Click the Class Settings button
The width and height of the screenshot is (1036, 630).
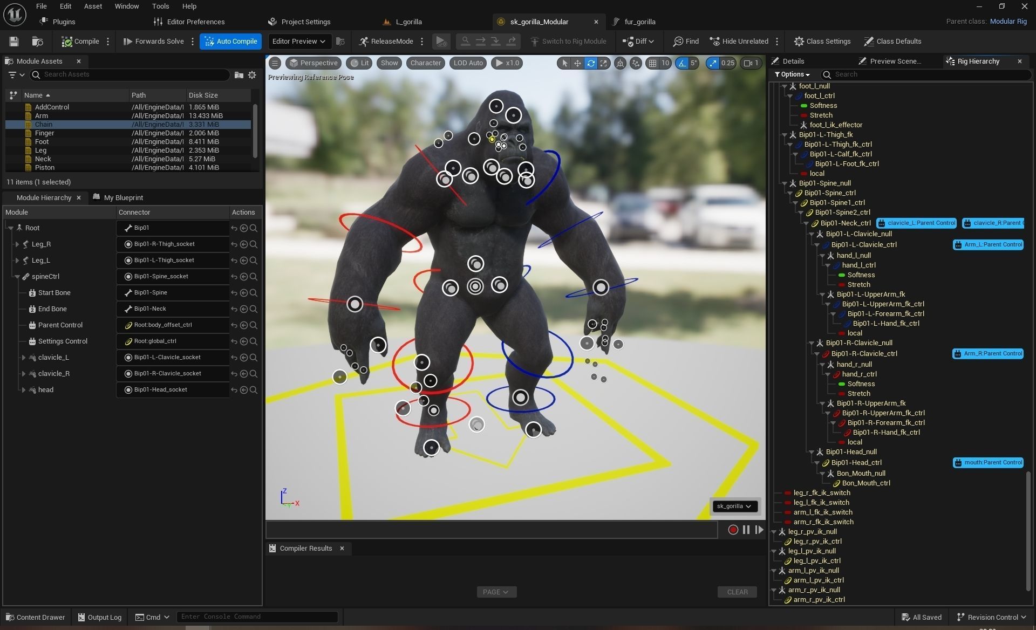click(x=822, y=42)
